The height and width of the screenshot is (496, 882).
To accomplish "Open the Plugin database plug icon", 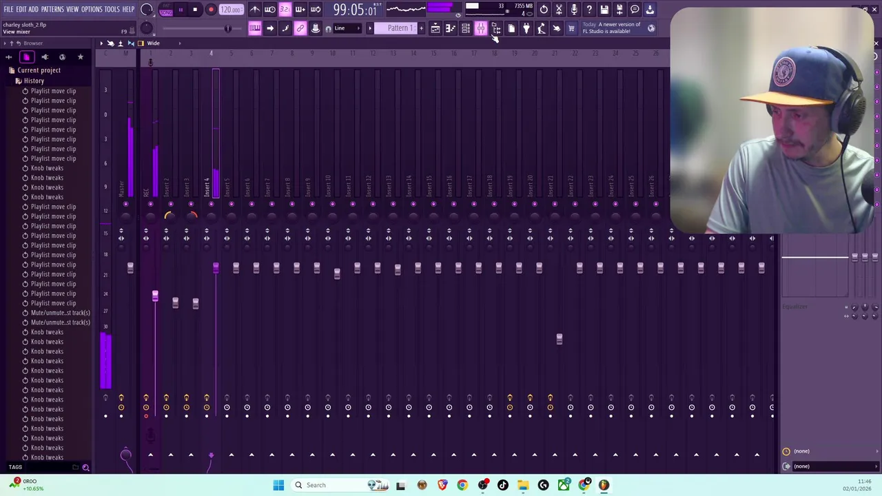I will click(x=526, y=28).
